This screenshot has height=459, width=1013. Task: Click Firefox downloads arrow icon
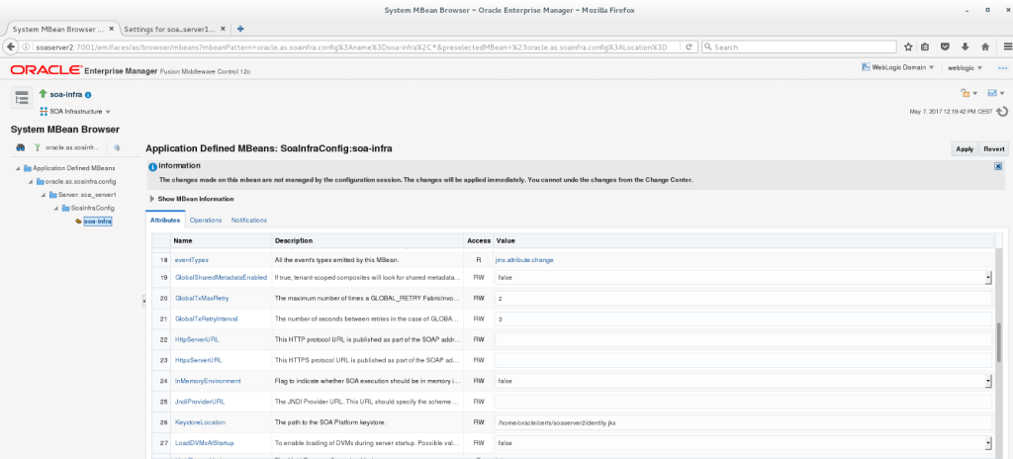click(966, 46)
